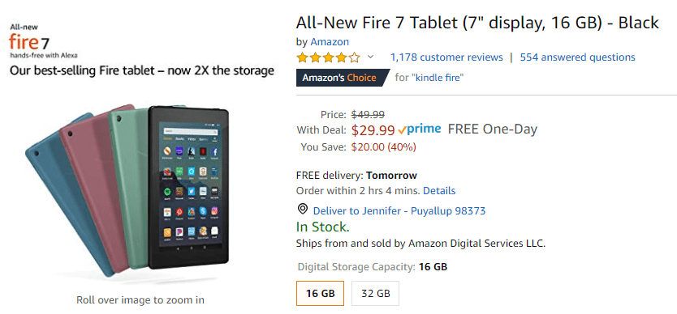
Task: Click the Amazon's Choice badge
Action: point(340,78)
